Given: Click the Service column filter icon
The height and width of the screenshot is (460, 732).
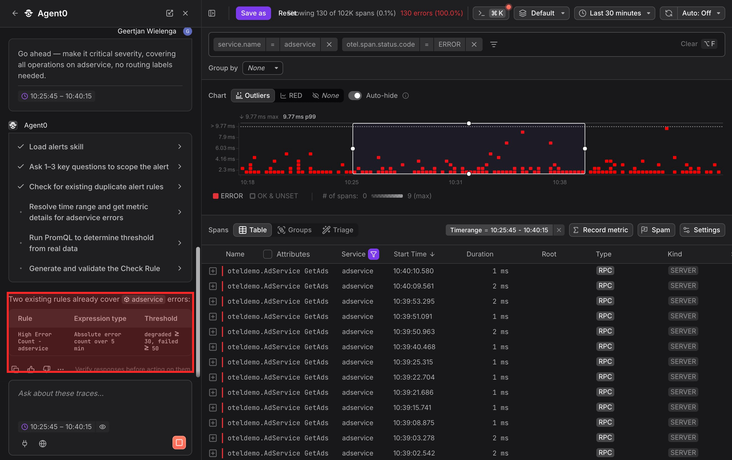Looking at the screenshot, I should tap(374, 254).
